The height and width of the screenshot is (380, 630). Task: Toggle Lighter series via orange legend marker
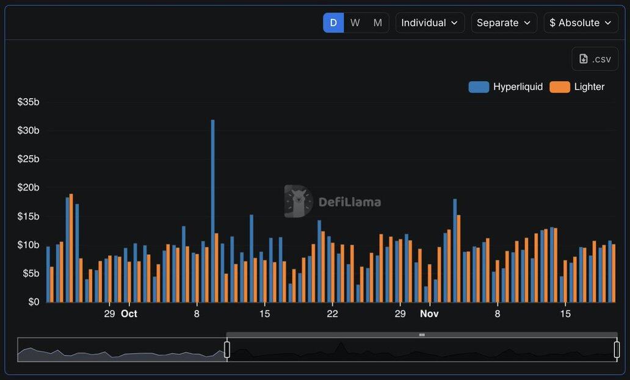560,87
